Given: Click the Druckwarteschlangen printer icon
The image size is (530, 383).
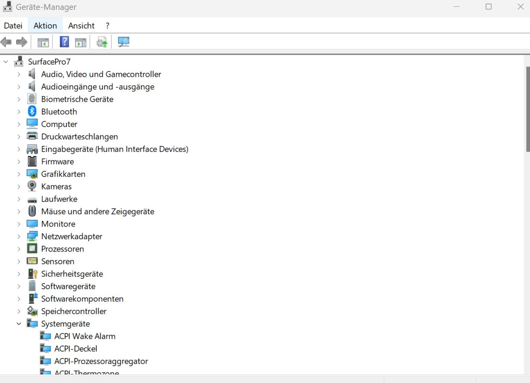Looking at the screenshot, I should (32, 136).
